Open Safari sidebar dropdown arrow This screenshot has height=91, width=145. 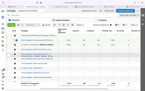[x=6, y=3]
